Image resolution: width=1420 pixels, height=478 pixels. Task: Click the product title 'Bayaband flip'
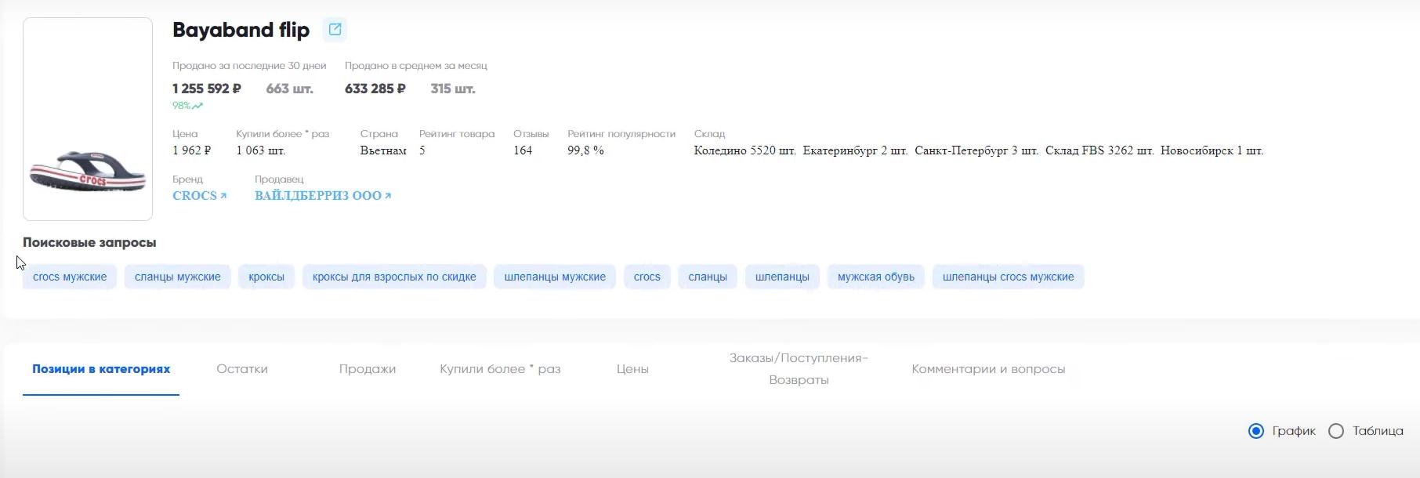tap(241, 30)
